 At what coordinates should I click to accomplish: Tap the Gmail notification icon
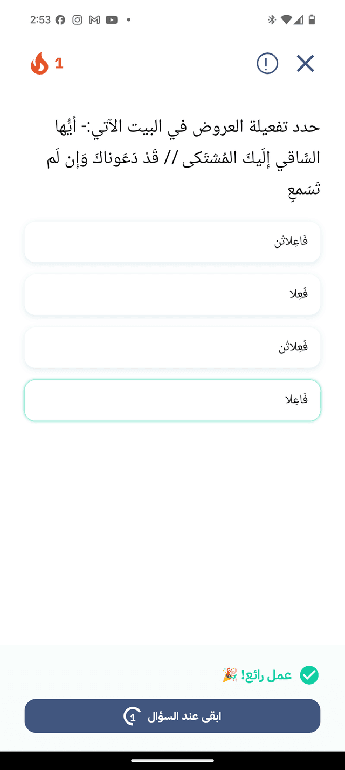(x=93, y=19)
